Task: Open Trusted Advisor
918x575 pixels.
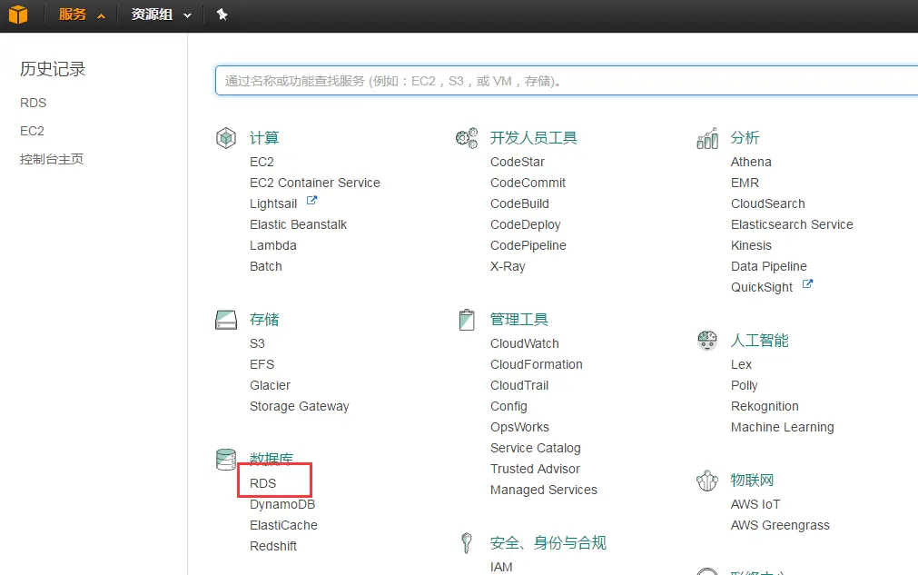Action: pyautogui.click(x=535, y=469)
